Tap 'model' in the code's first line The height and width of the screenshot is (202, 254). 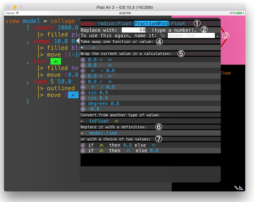31,21
